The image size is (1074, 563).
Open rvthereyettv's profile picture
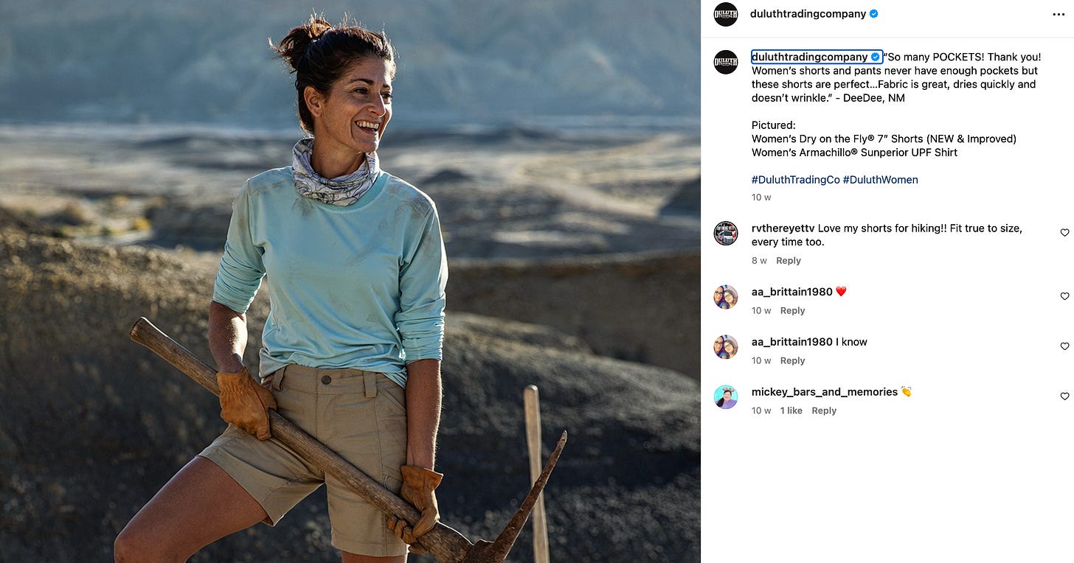(726, 233)
